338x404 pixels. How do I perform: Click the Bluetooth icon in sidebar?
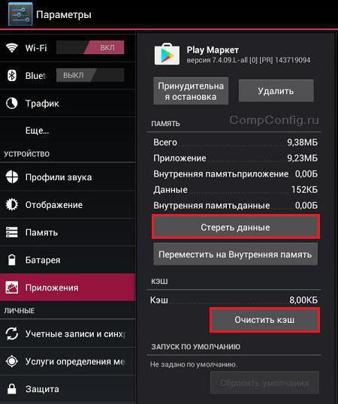coord(12,76)
